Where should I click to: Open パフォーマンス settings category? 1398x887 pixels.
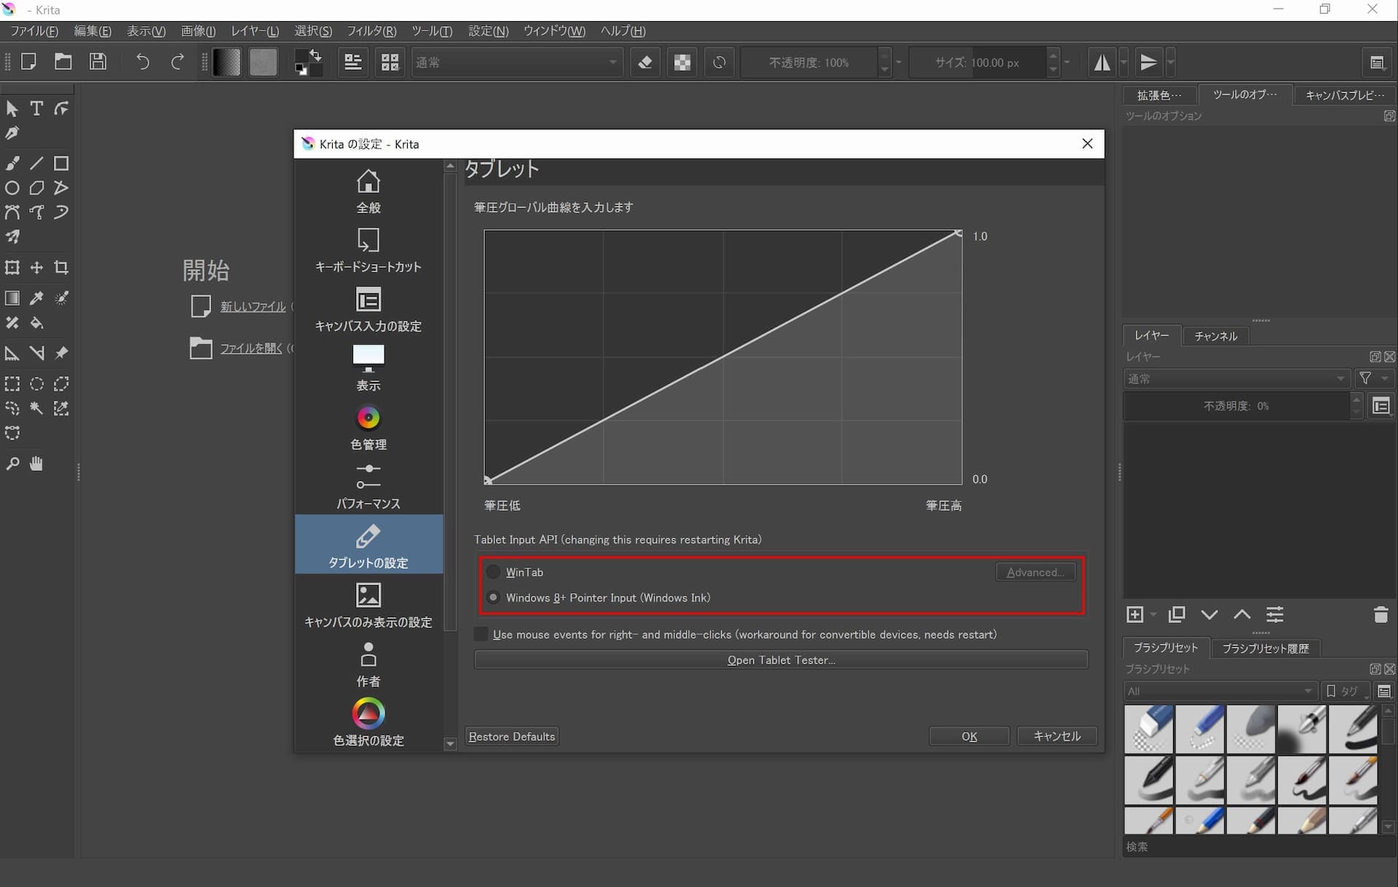368,487
